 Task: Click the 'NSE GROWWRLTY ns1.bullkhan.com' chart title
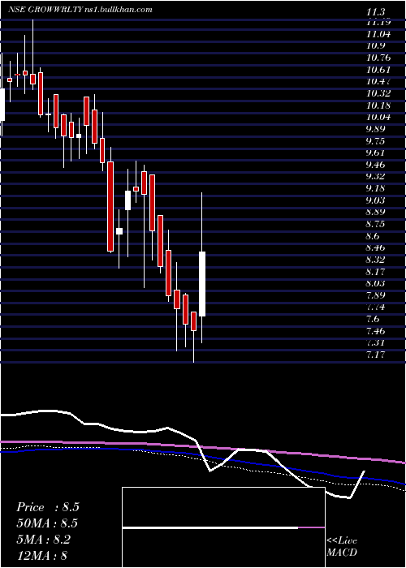pyautogui.click(x=80, y=10)
